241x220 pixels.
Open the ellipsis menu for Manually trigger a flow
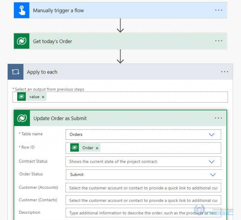218,10
